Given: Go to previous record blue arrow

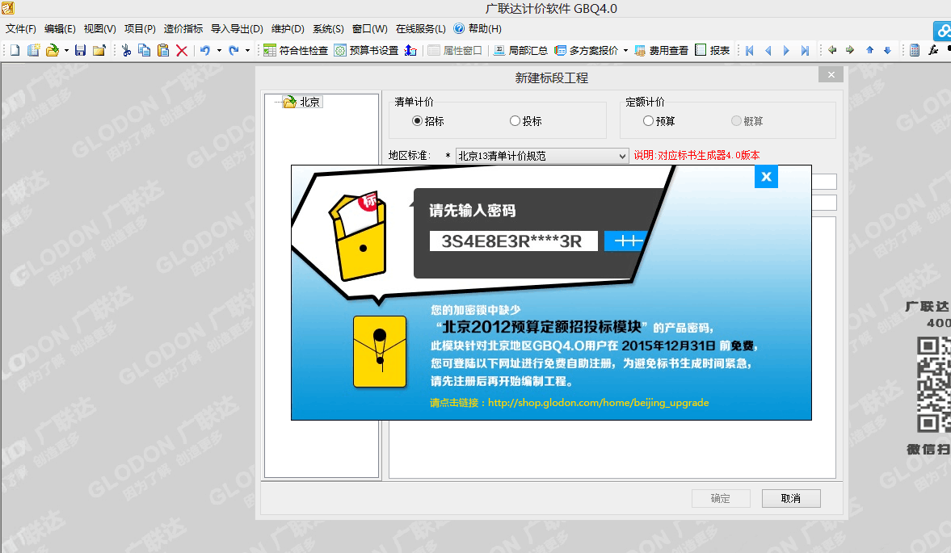Looking at the screenshot, I should click(768, 50).
